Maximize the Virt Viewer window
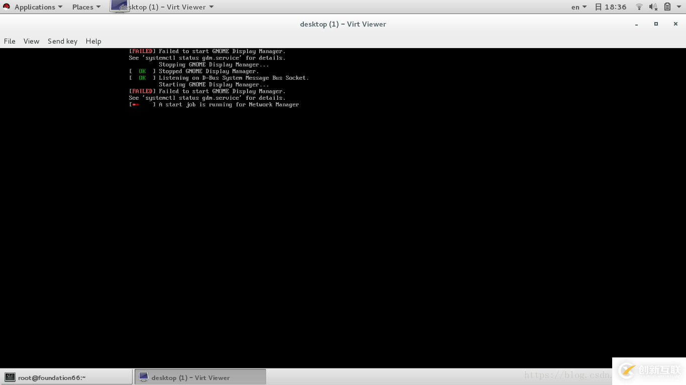 pos(656,24)
